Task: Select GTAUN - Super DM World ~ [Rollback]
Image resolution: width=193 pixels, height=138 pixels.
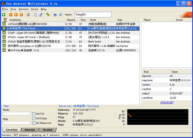Action: (70, 37)
